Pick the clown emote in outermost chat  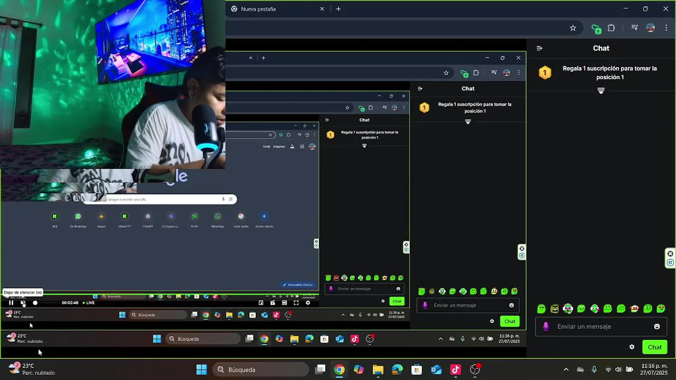(x=634, y=309)
